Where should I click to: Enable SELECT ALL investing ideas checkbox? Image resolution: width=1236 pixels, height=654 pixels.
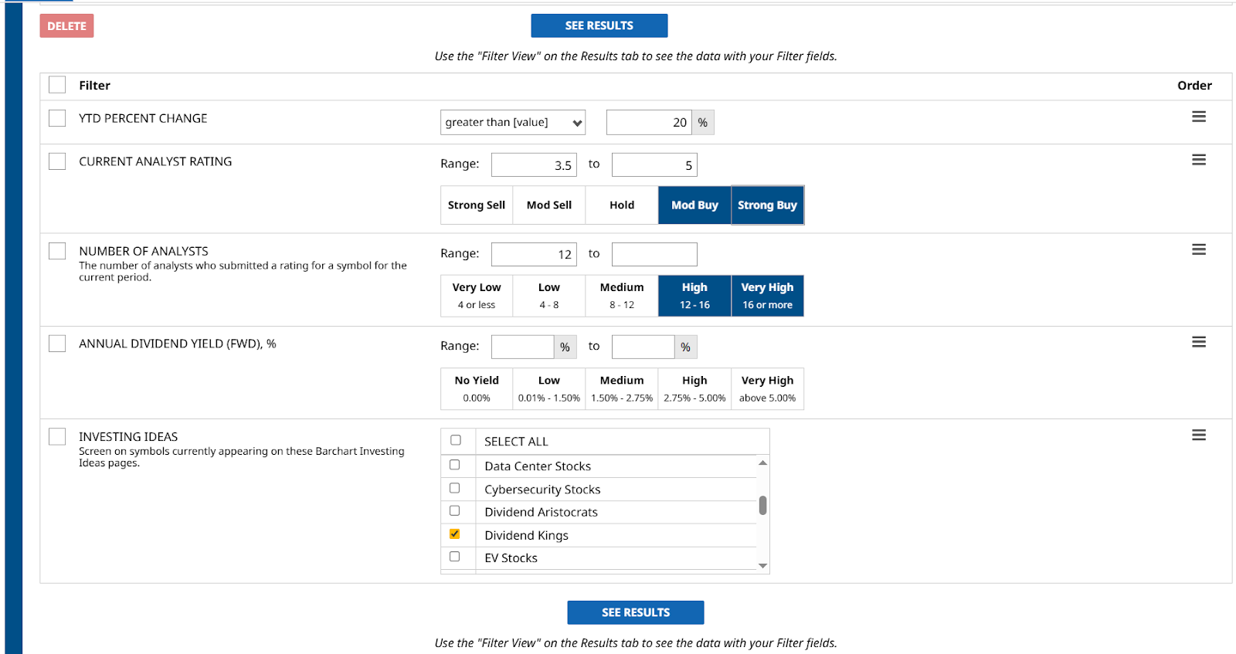click(x=456, y=440)
